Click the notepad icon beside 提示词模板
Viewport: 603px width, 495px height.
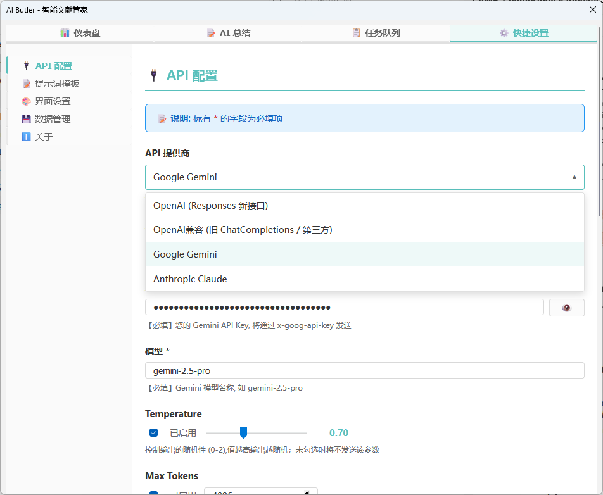26,84
